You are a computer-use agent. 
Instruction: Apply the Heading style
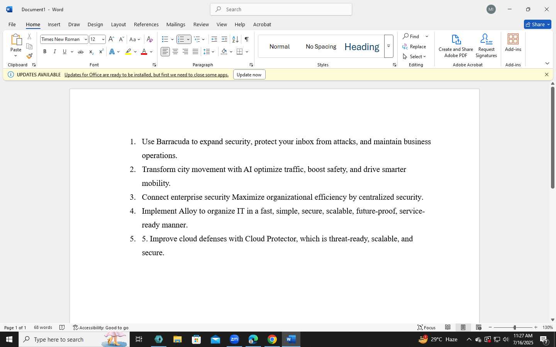[x=362, y=47]
